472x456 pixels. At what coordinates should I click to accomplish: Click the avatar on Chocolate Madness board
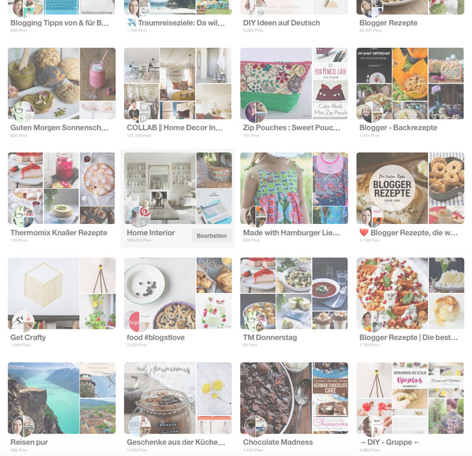(x=256, y=426)
